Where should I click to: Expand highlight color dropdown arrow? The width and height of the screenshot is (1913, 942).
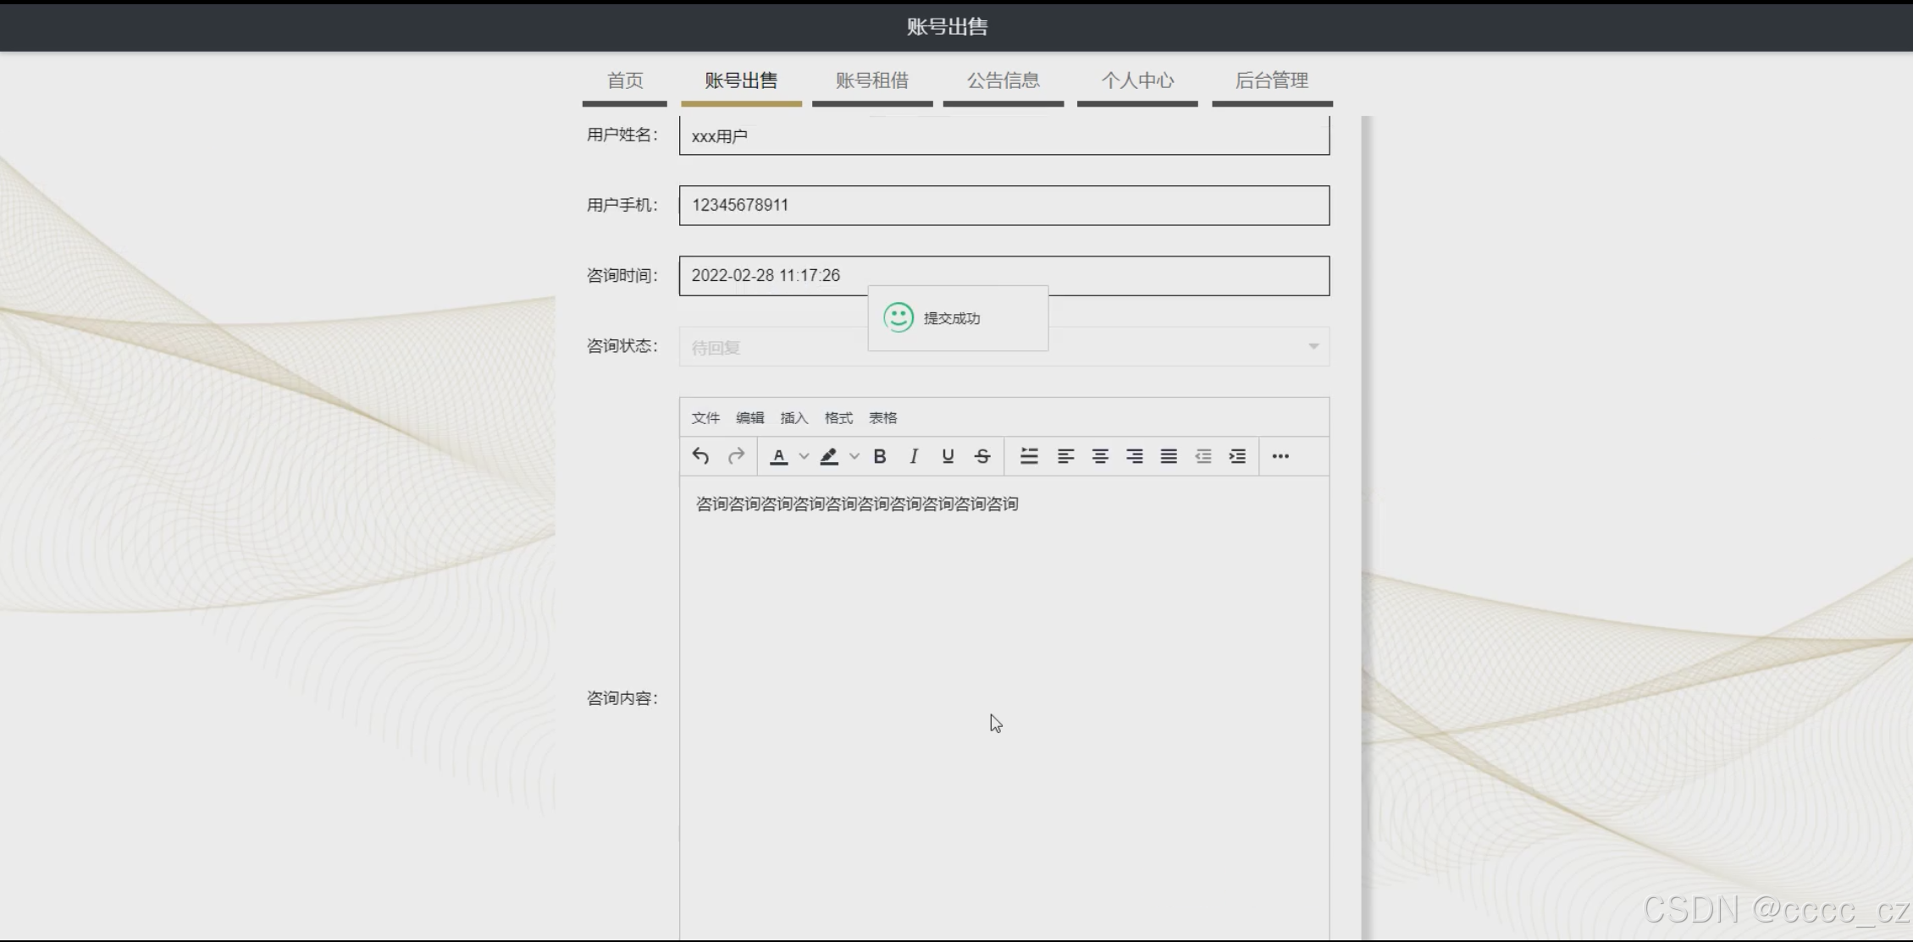(854, 456)
